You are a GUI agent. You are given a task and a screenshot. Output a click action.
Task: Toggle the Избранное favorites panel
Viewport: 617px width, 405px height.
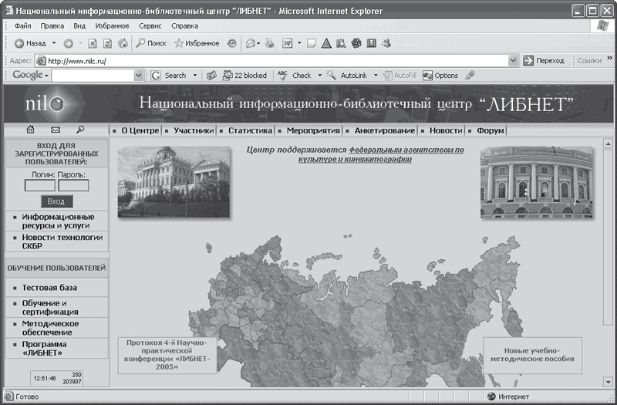(197, 43)
